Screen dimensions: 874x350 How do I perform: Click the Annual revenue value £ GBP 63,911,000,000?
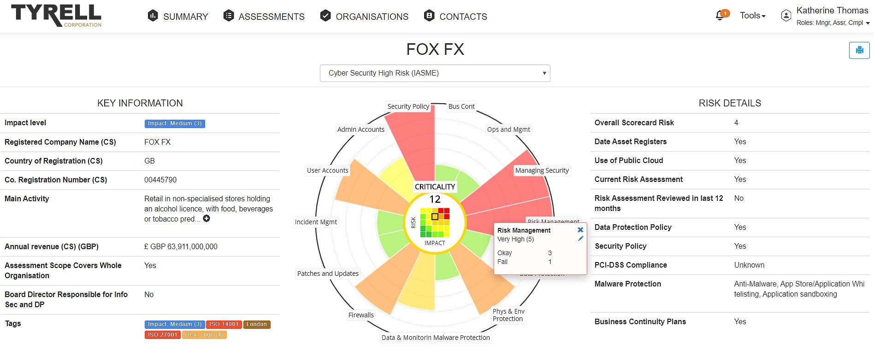click(181, 247)
